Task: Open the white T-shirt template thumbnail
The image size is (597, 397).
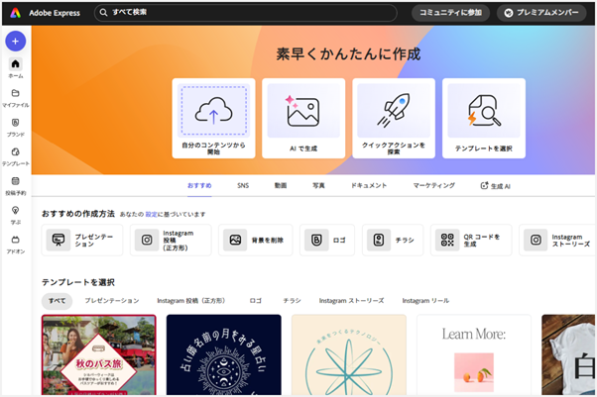Action: (x=568, y=354)
